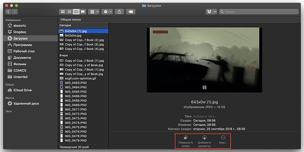Viewport: 304px width, 152px height.
Task: Select ezgif.com-optimize.gif file
Action: click(83, 78)
